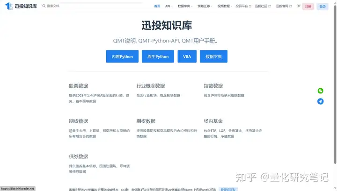Click the 期货数据 description paragraph

tap(99, 134)
